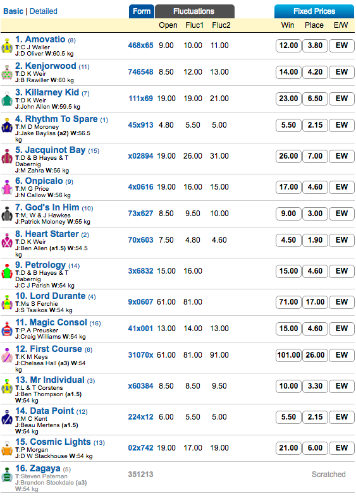Select the Fixed Prices tab
Image resolution: width=356 pixels, height=496 pixels.
point(314,11)
